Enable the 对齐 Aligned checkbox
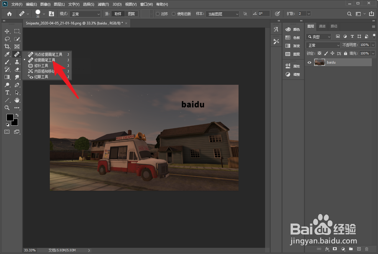The height and width of the screenshot is (254, 378). [x=157, y=14]
